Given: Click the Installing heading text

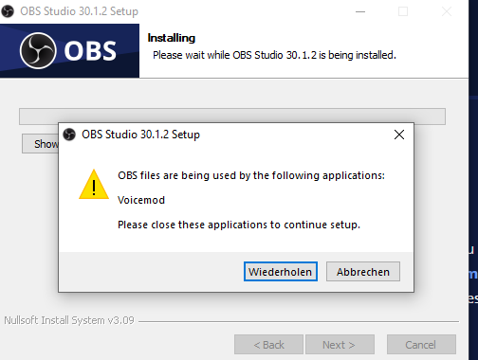Looking at the screenshot, I should coord(172,38).
